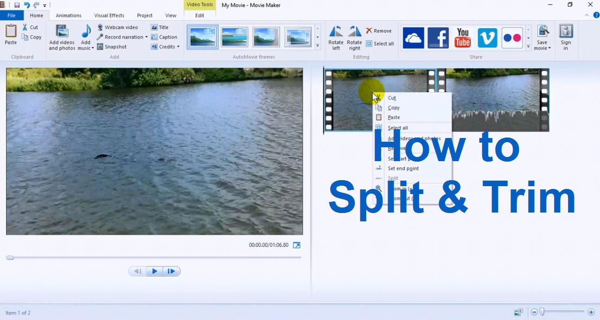This screenshot has width=600, height=320.
Task: Add a Caption to the clip
Action: pyautogui.click(x=164, y=37)
